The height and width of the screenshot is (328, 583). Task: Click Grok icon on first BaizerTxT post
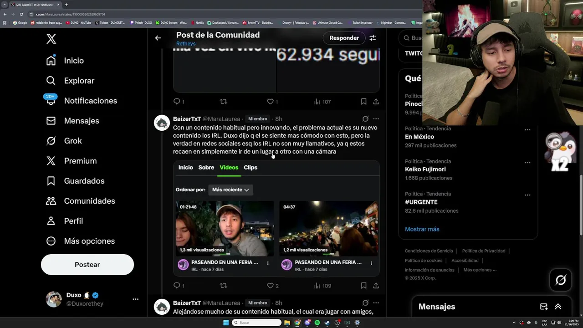[x=365, y=119]
